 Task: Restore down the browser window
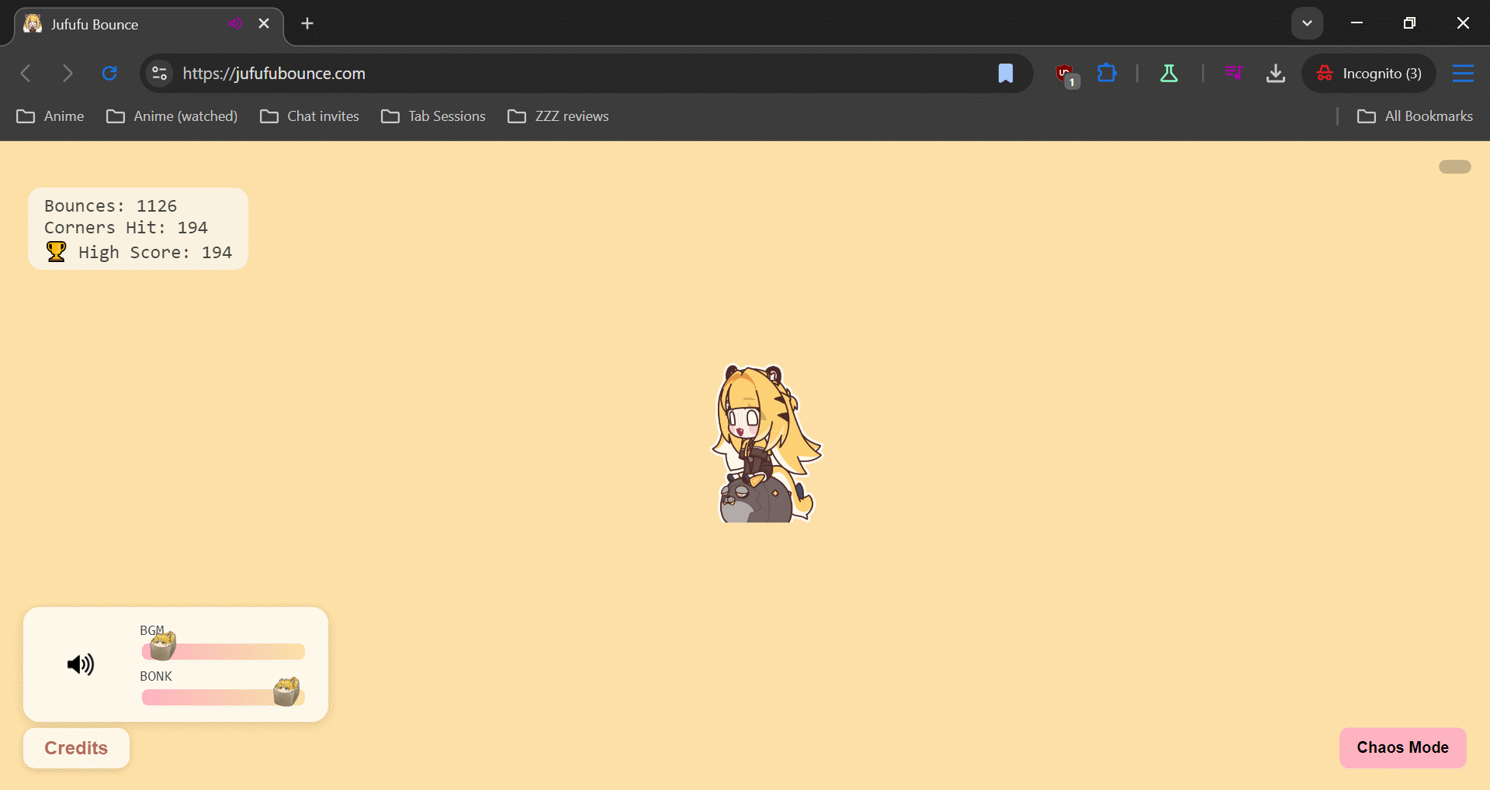coord(1409,23)
